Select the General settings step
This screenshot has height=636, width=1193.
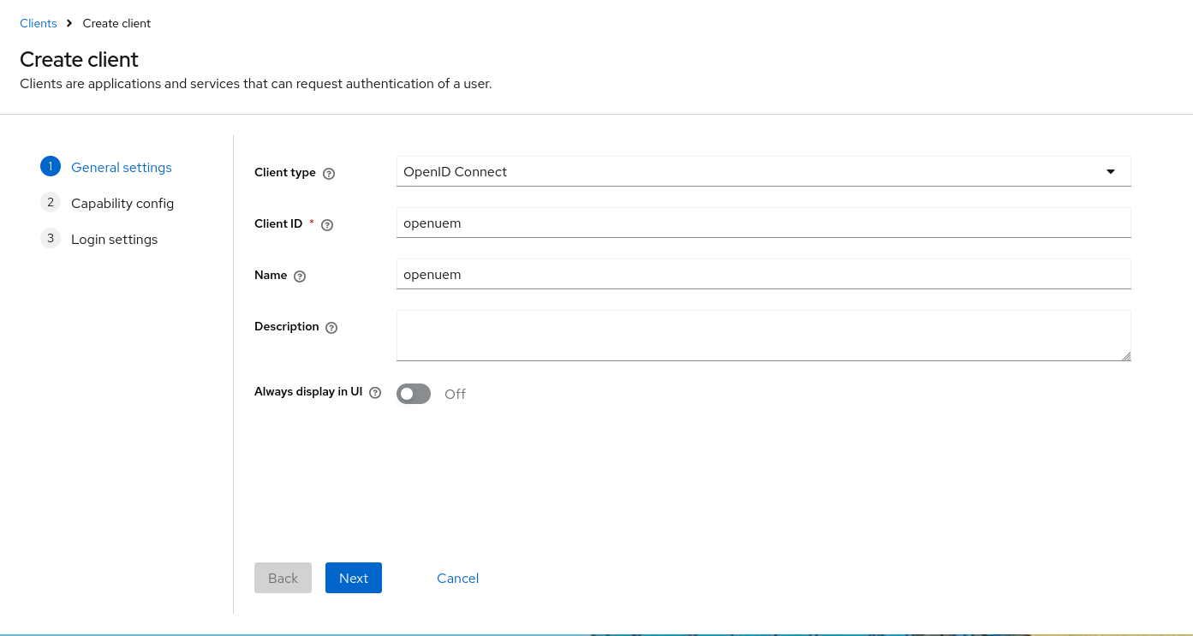tap(121, 167)
